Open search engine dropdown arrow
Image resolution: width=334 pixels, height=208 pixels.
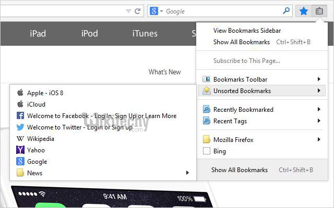(x=161, y=11)
